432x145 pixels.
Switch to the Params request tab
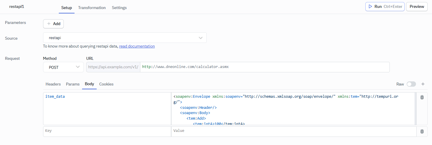coord(73,84)
